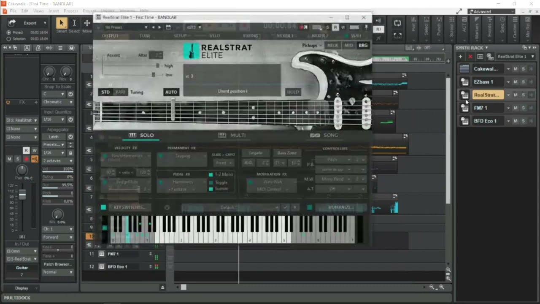Mute the RealStrat synth in rack

coord(515,95)
